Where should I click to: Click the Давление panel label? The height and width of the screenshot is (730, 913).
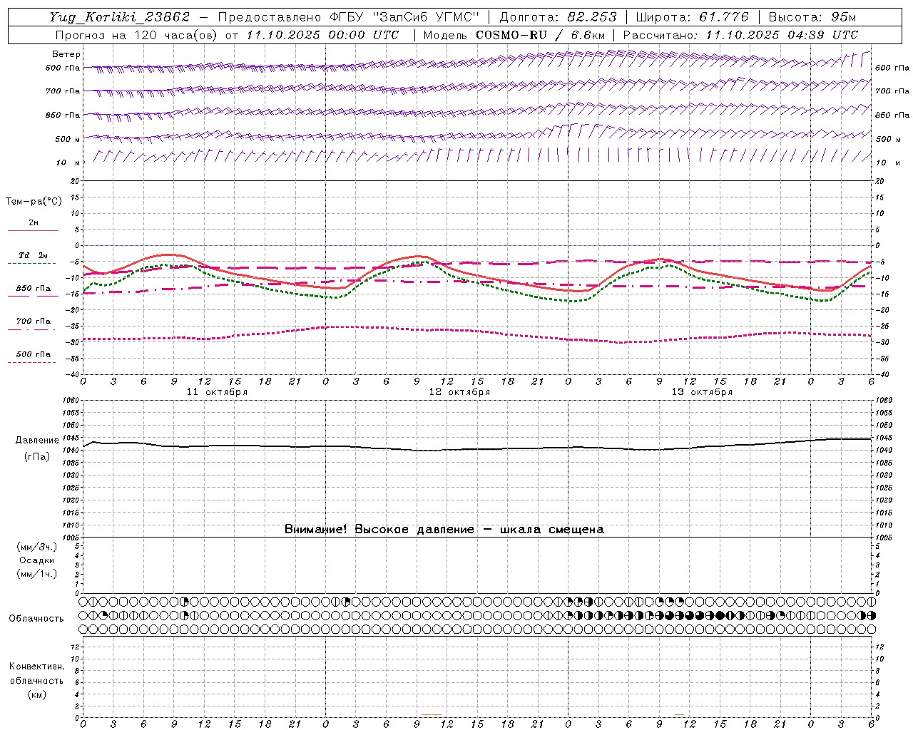(36, 441)
